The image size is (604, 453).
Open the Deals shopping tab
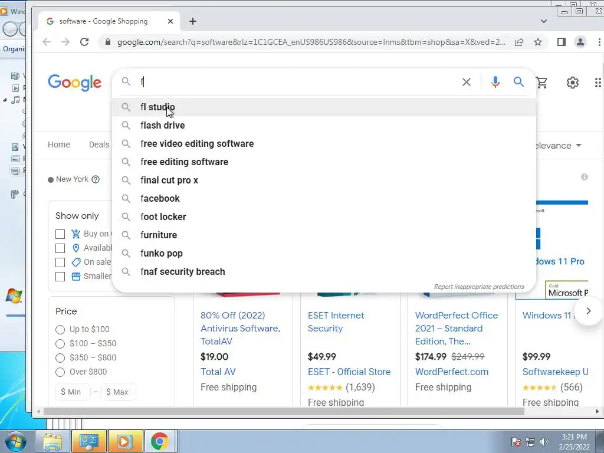99,145
